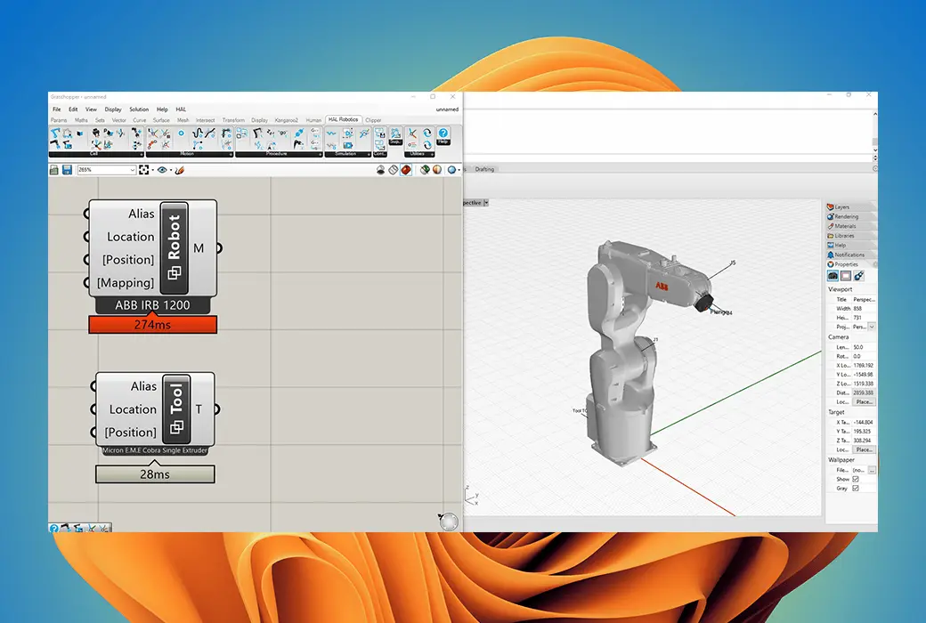Viewport: 926px width, 623px height.
Task: Click the eye-shaped named views icon
Action: 162,170
